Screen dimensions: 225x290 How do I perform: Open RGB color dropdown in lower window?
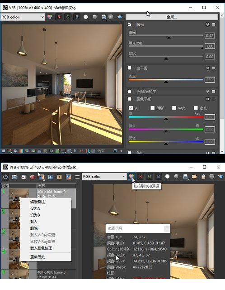pos(104,177)
